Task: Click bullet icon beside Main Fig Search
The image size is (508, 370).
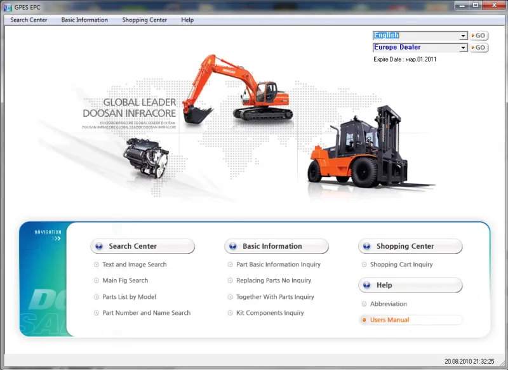Action: (x=97, y=281)
